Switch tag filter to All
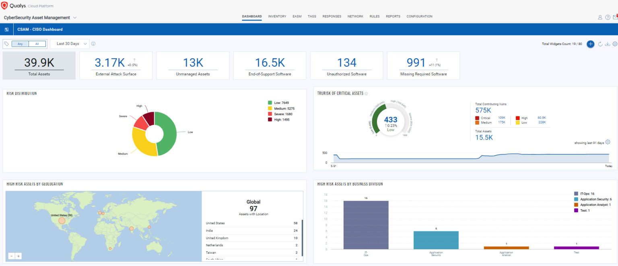Screen dimensions: 618x266 (37, 43)
